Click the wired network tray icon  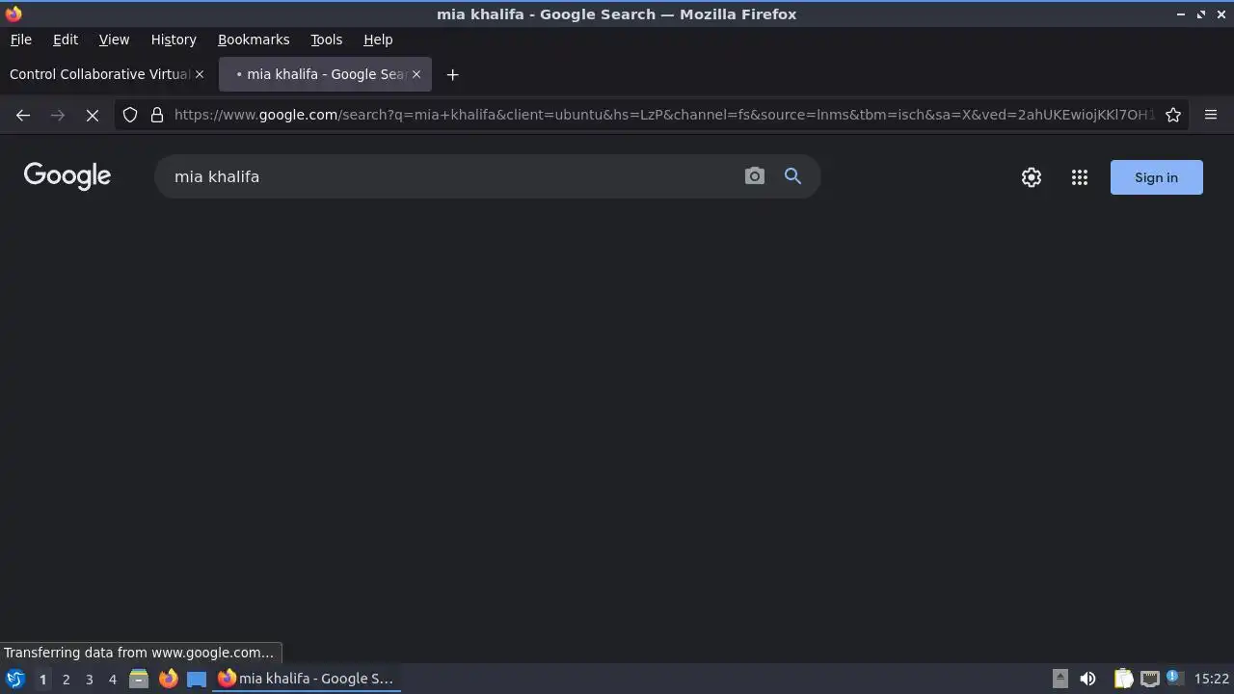click(1149, 679)
